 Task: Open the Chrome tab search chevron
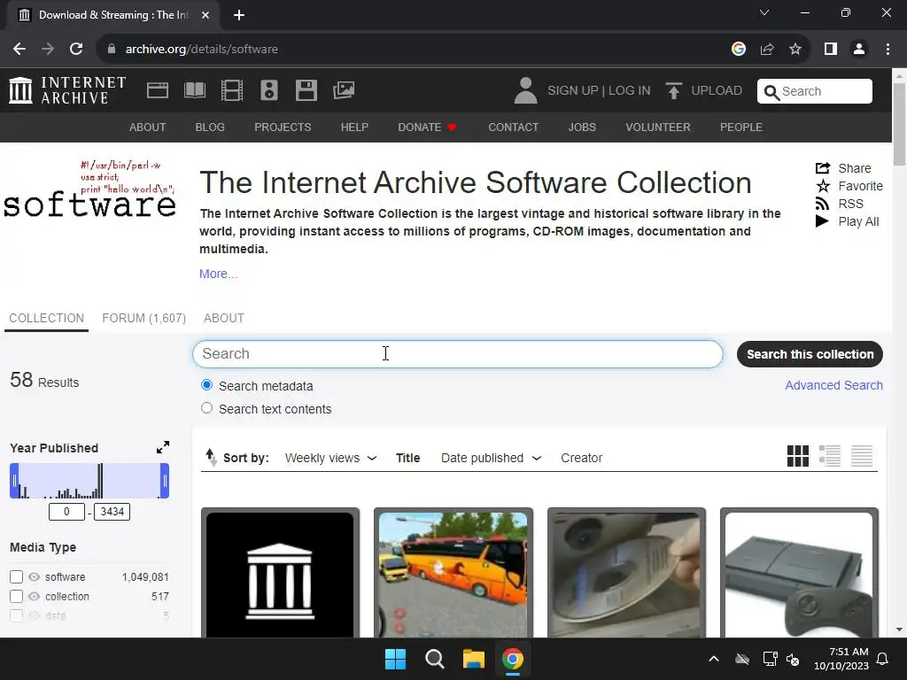coord(764,12)
